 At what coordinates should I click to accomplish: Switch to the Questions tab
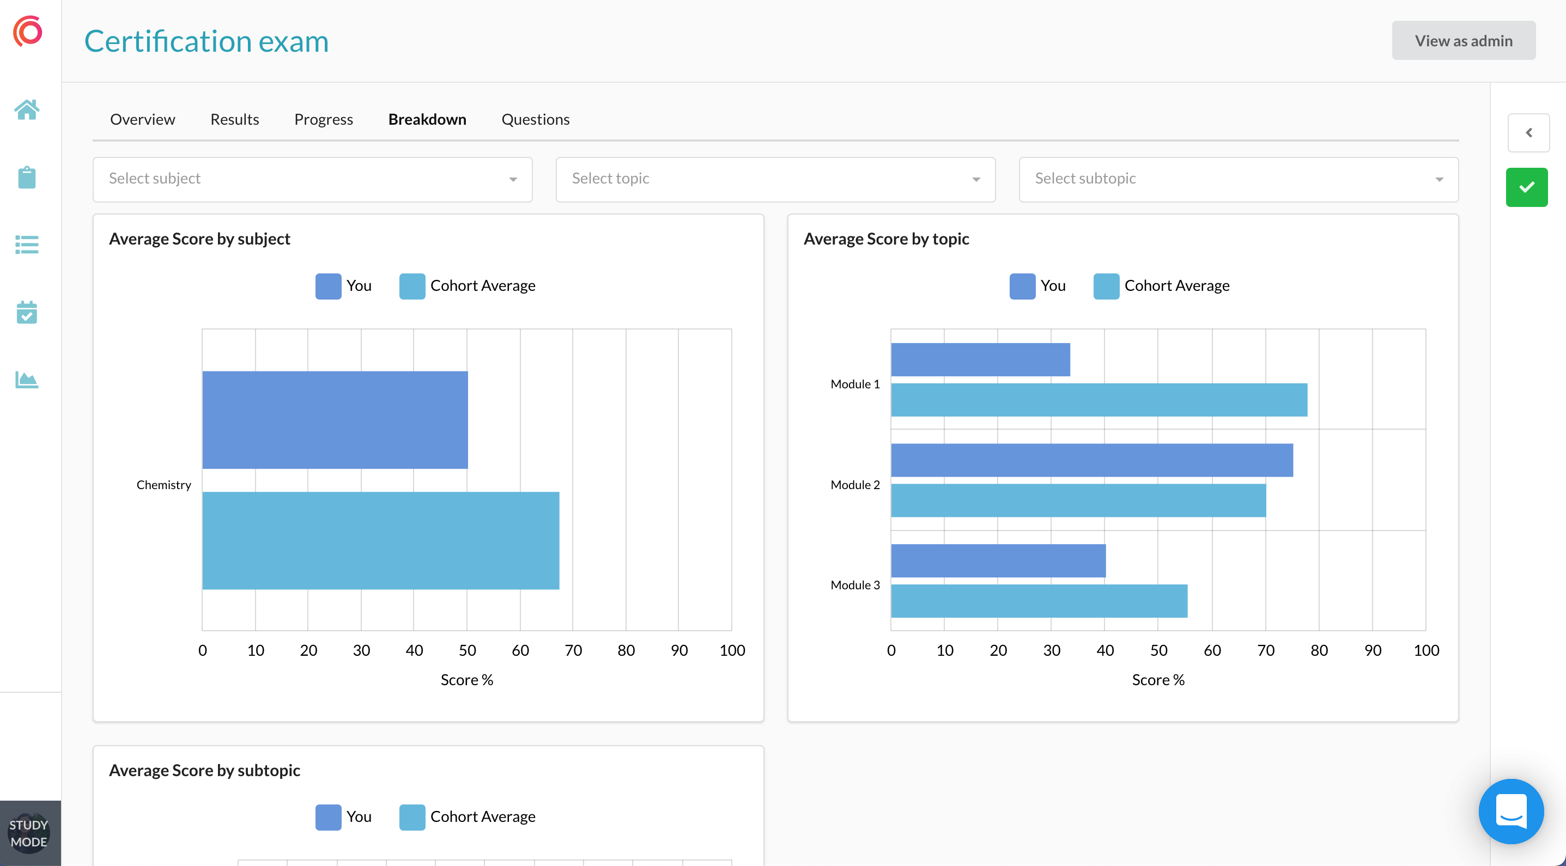click(x=536, y=119)
